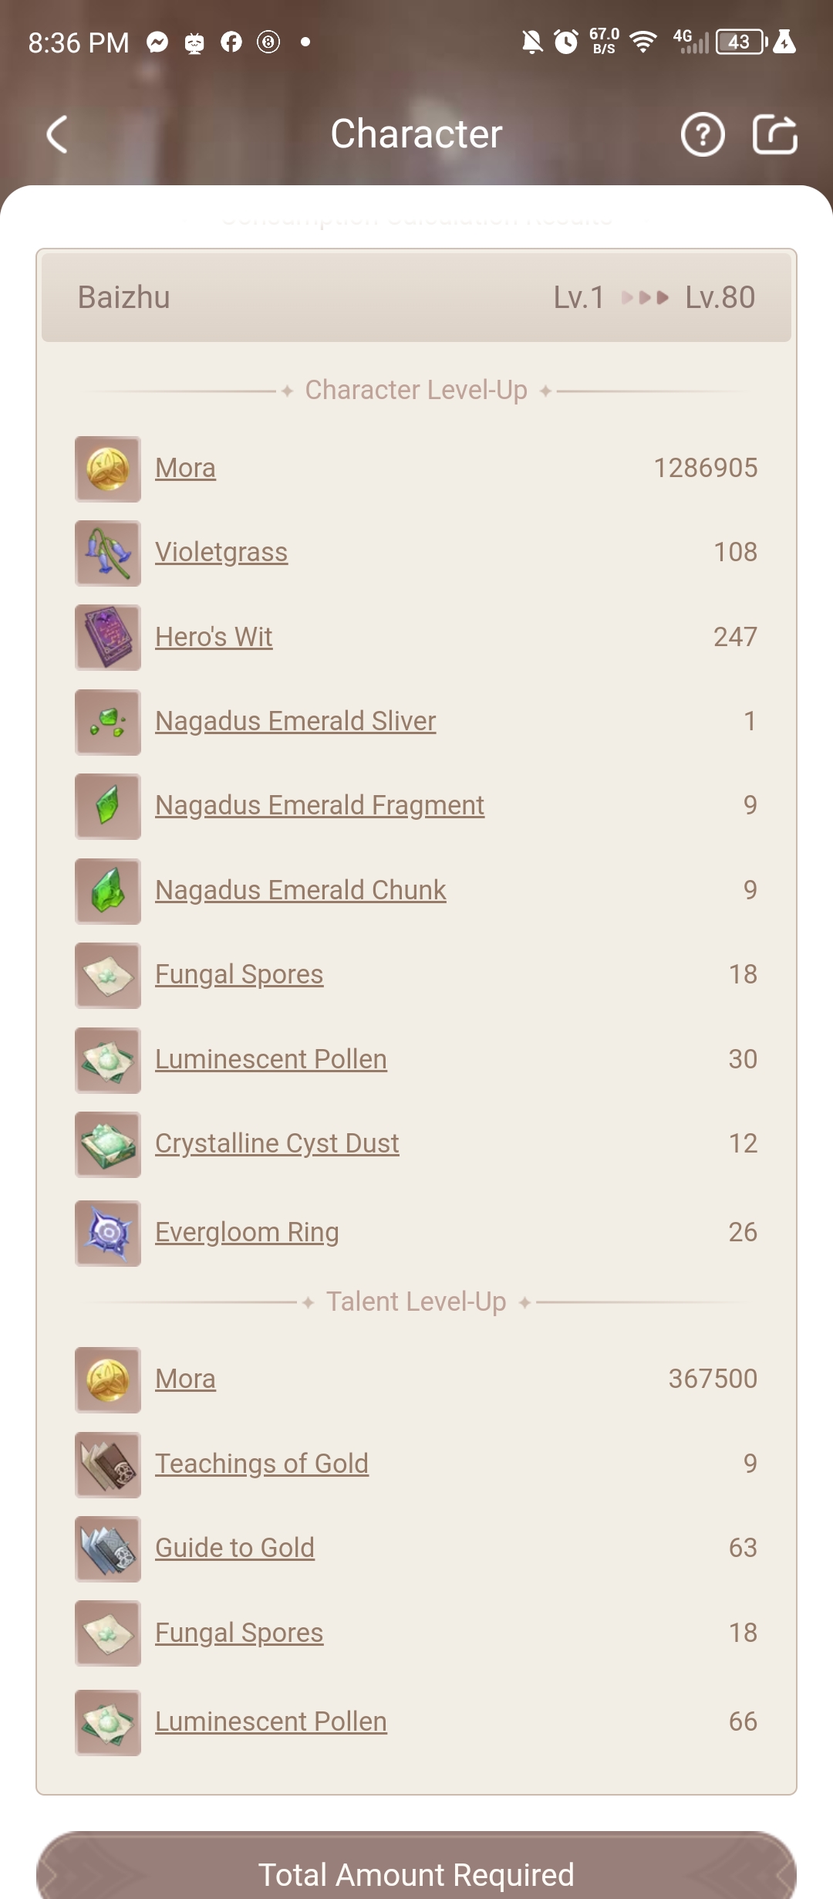833x1899 pixels.
Task: Click the Teachings of Gold link
Action: 261,1463
